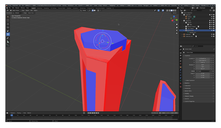Expand the Bottom Y Beam collection

(184, 27)
